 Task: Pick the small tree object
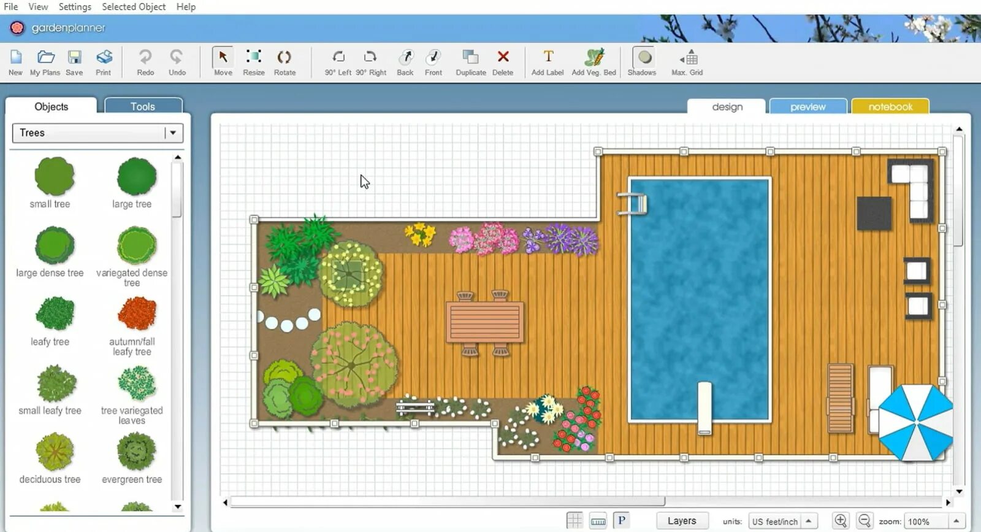54,176
